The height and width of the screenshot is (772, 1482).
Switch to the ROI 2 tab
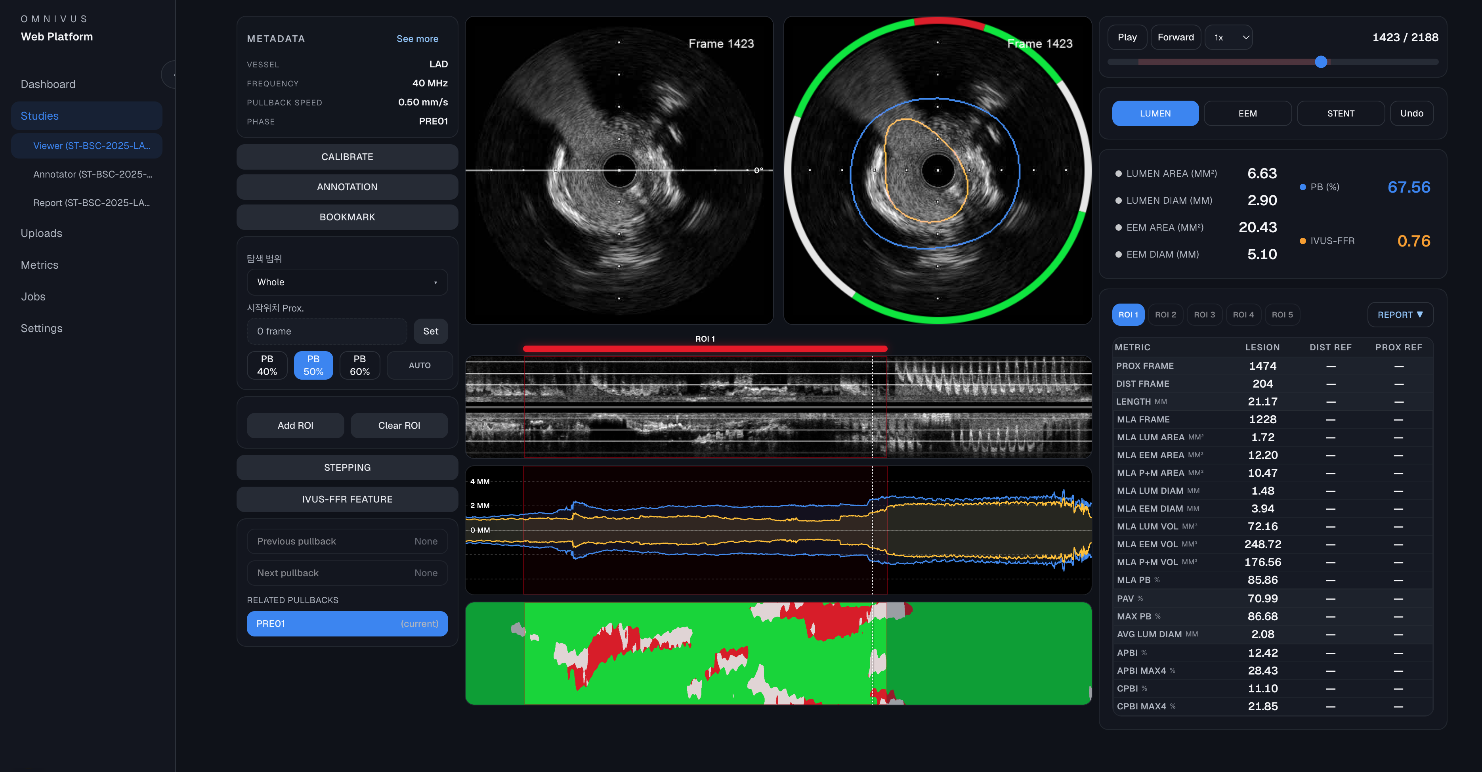(x=1165, y=314)
